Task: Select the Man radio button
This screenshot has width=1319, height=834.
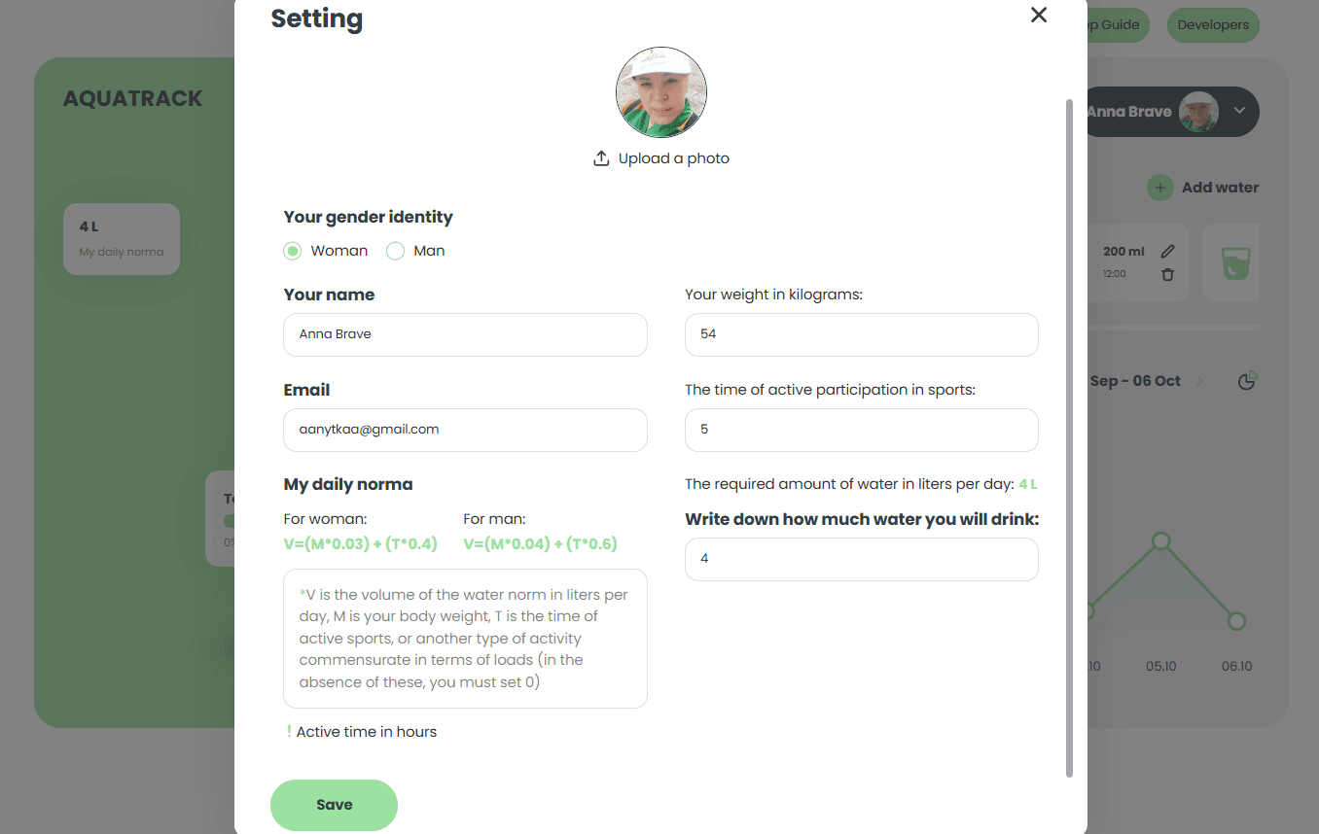Action: click(x=395, y=251)
